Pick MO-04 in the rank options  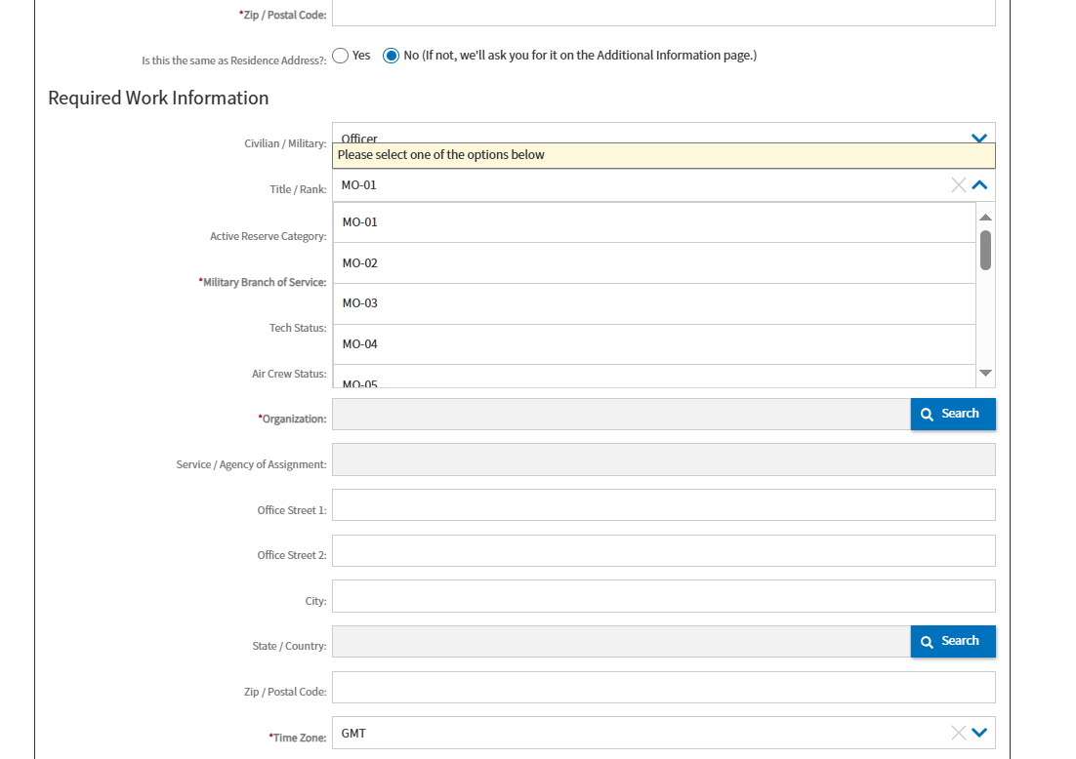[654, 344]
